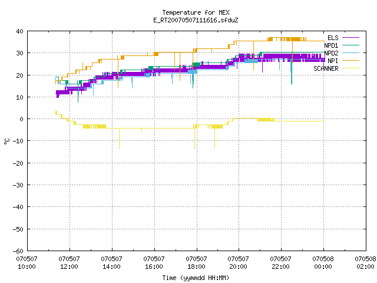Click the y-axis label -30
The height and width of the screenshot is (283, 377).
(18, 185)
